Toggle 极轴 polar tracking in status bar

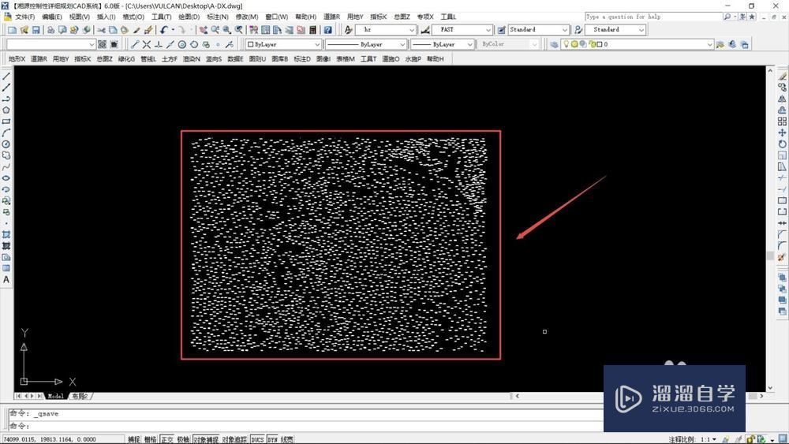coord(183,439)
